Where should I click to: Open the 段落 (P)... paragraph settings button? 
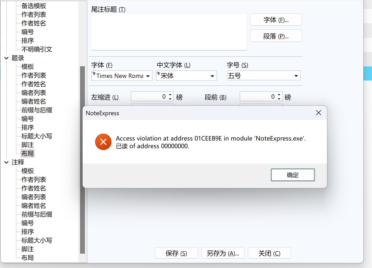pyautogui.click(x=276, y=36)
